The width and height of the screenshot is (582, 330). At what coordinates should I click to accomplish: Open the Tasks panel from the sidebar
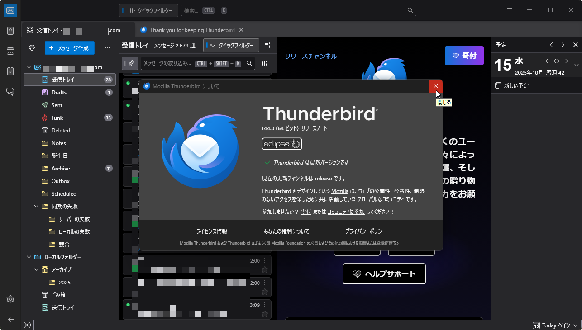(x=10, y=71)
